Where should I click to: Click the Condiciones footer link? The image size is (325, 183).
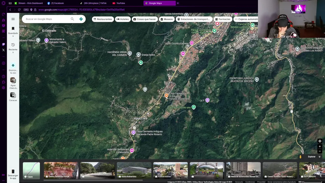250,182
